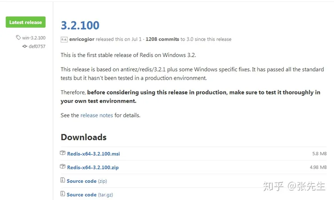Screen dimensions: 334x200
Task: Click package icon next to Redis-x64-3.2.100.zip
Action: 63,167
